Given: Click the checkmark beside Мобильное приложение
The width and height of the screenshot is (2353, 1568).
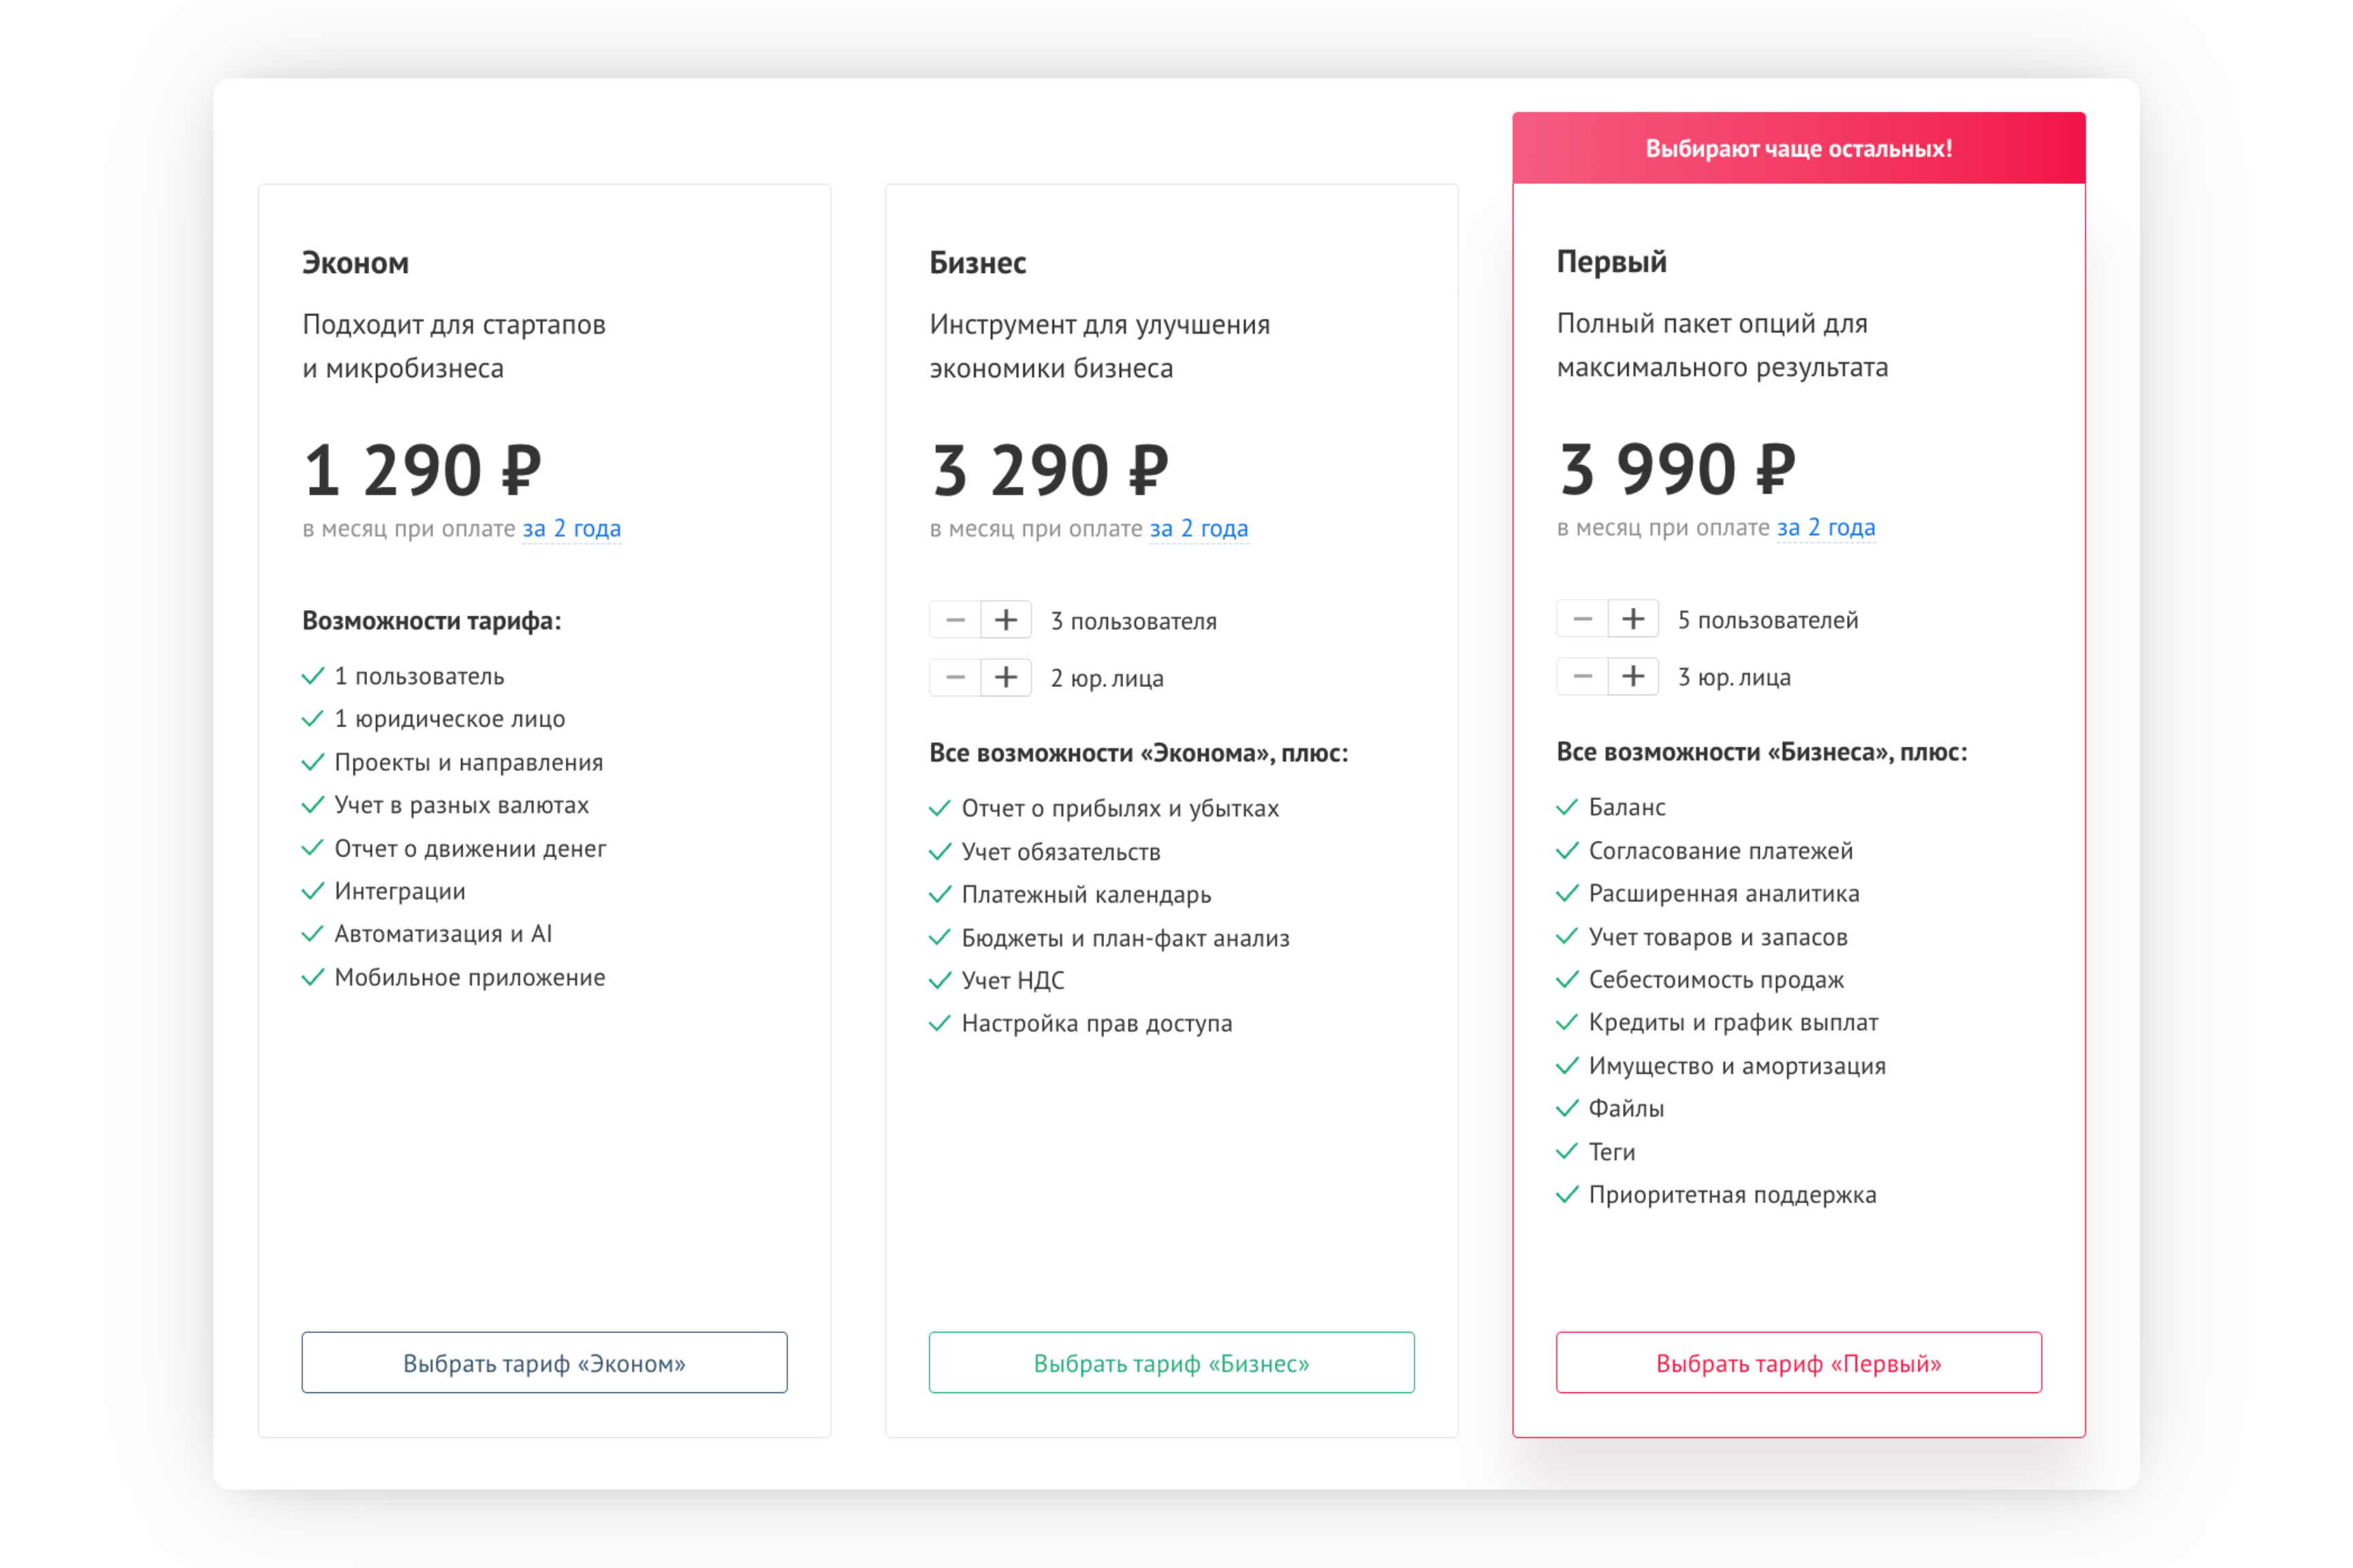Looking at the screenshot, I should 313,977.
